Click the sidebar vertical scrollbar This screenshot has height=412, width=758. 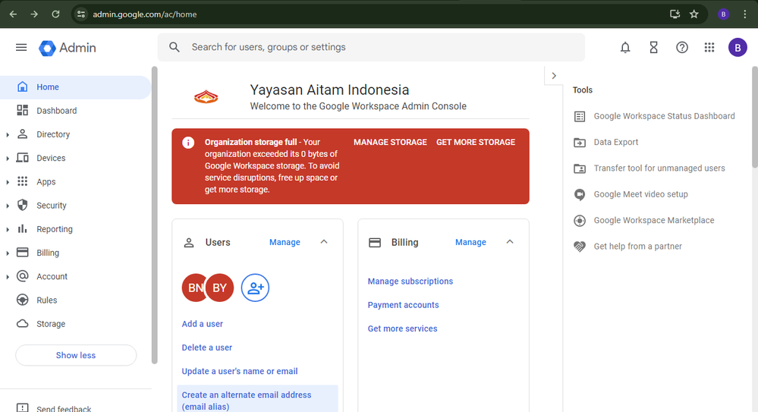pos(154,215)
